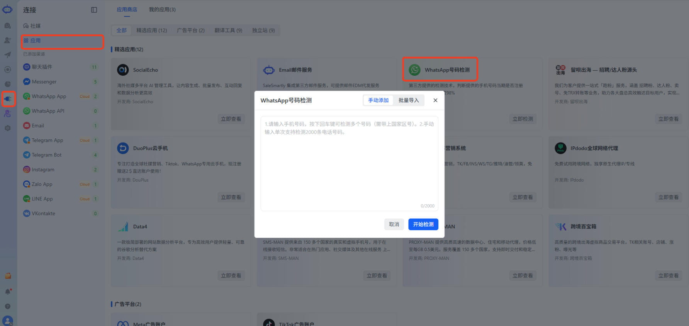Select the 应用商店 tab
689x326 pixels.
[127, 10]
